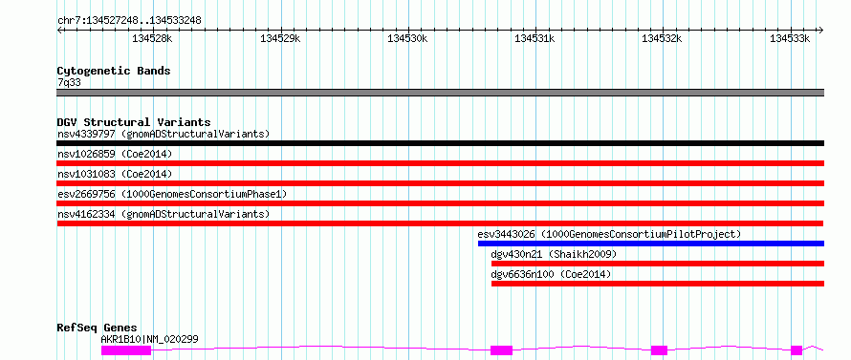Click the right scroll arrow on ruler
The width and height of the screenshot is (851, 360).
(821, 30)
